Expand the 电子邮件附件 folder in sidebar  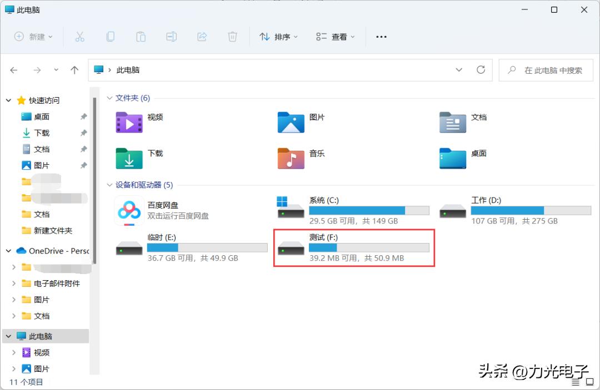[x=13, y=283]
